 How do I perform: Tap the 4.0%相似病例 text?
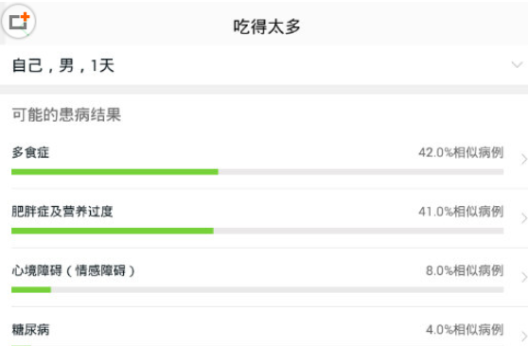465,330
